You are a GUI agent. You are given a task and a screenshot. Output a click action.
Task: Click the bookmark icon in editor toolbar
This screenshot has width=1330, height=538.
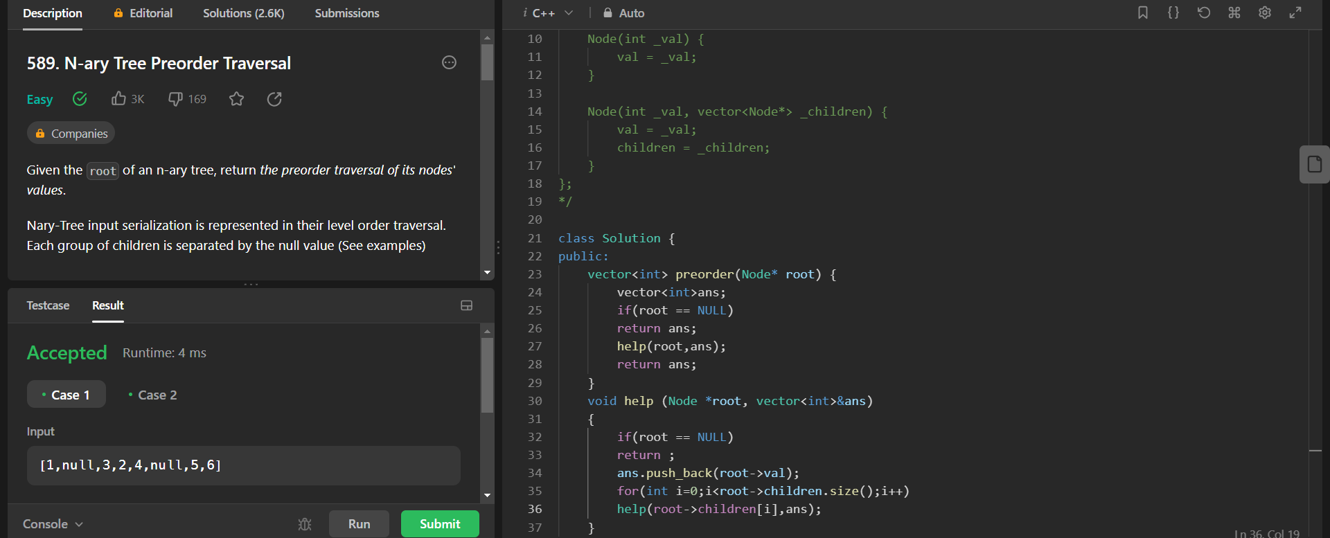point(1143,12)
